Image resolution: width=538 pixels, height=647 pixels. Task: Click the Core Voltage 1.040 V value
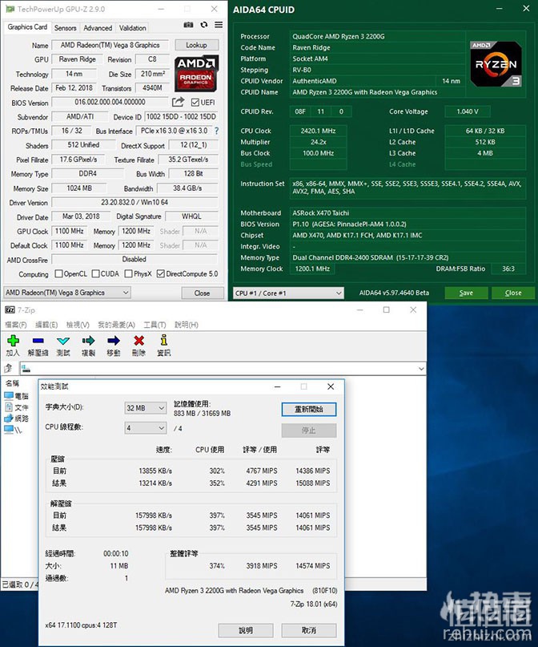tap(468, 111)
